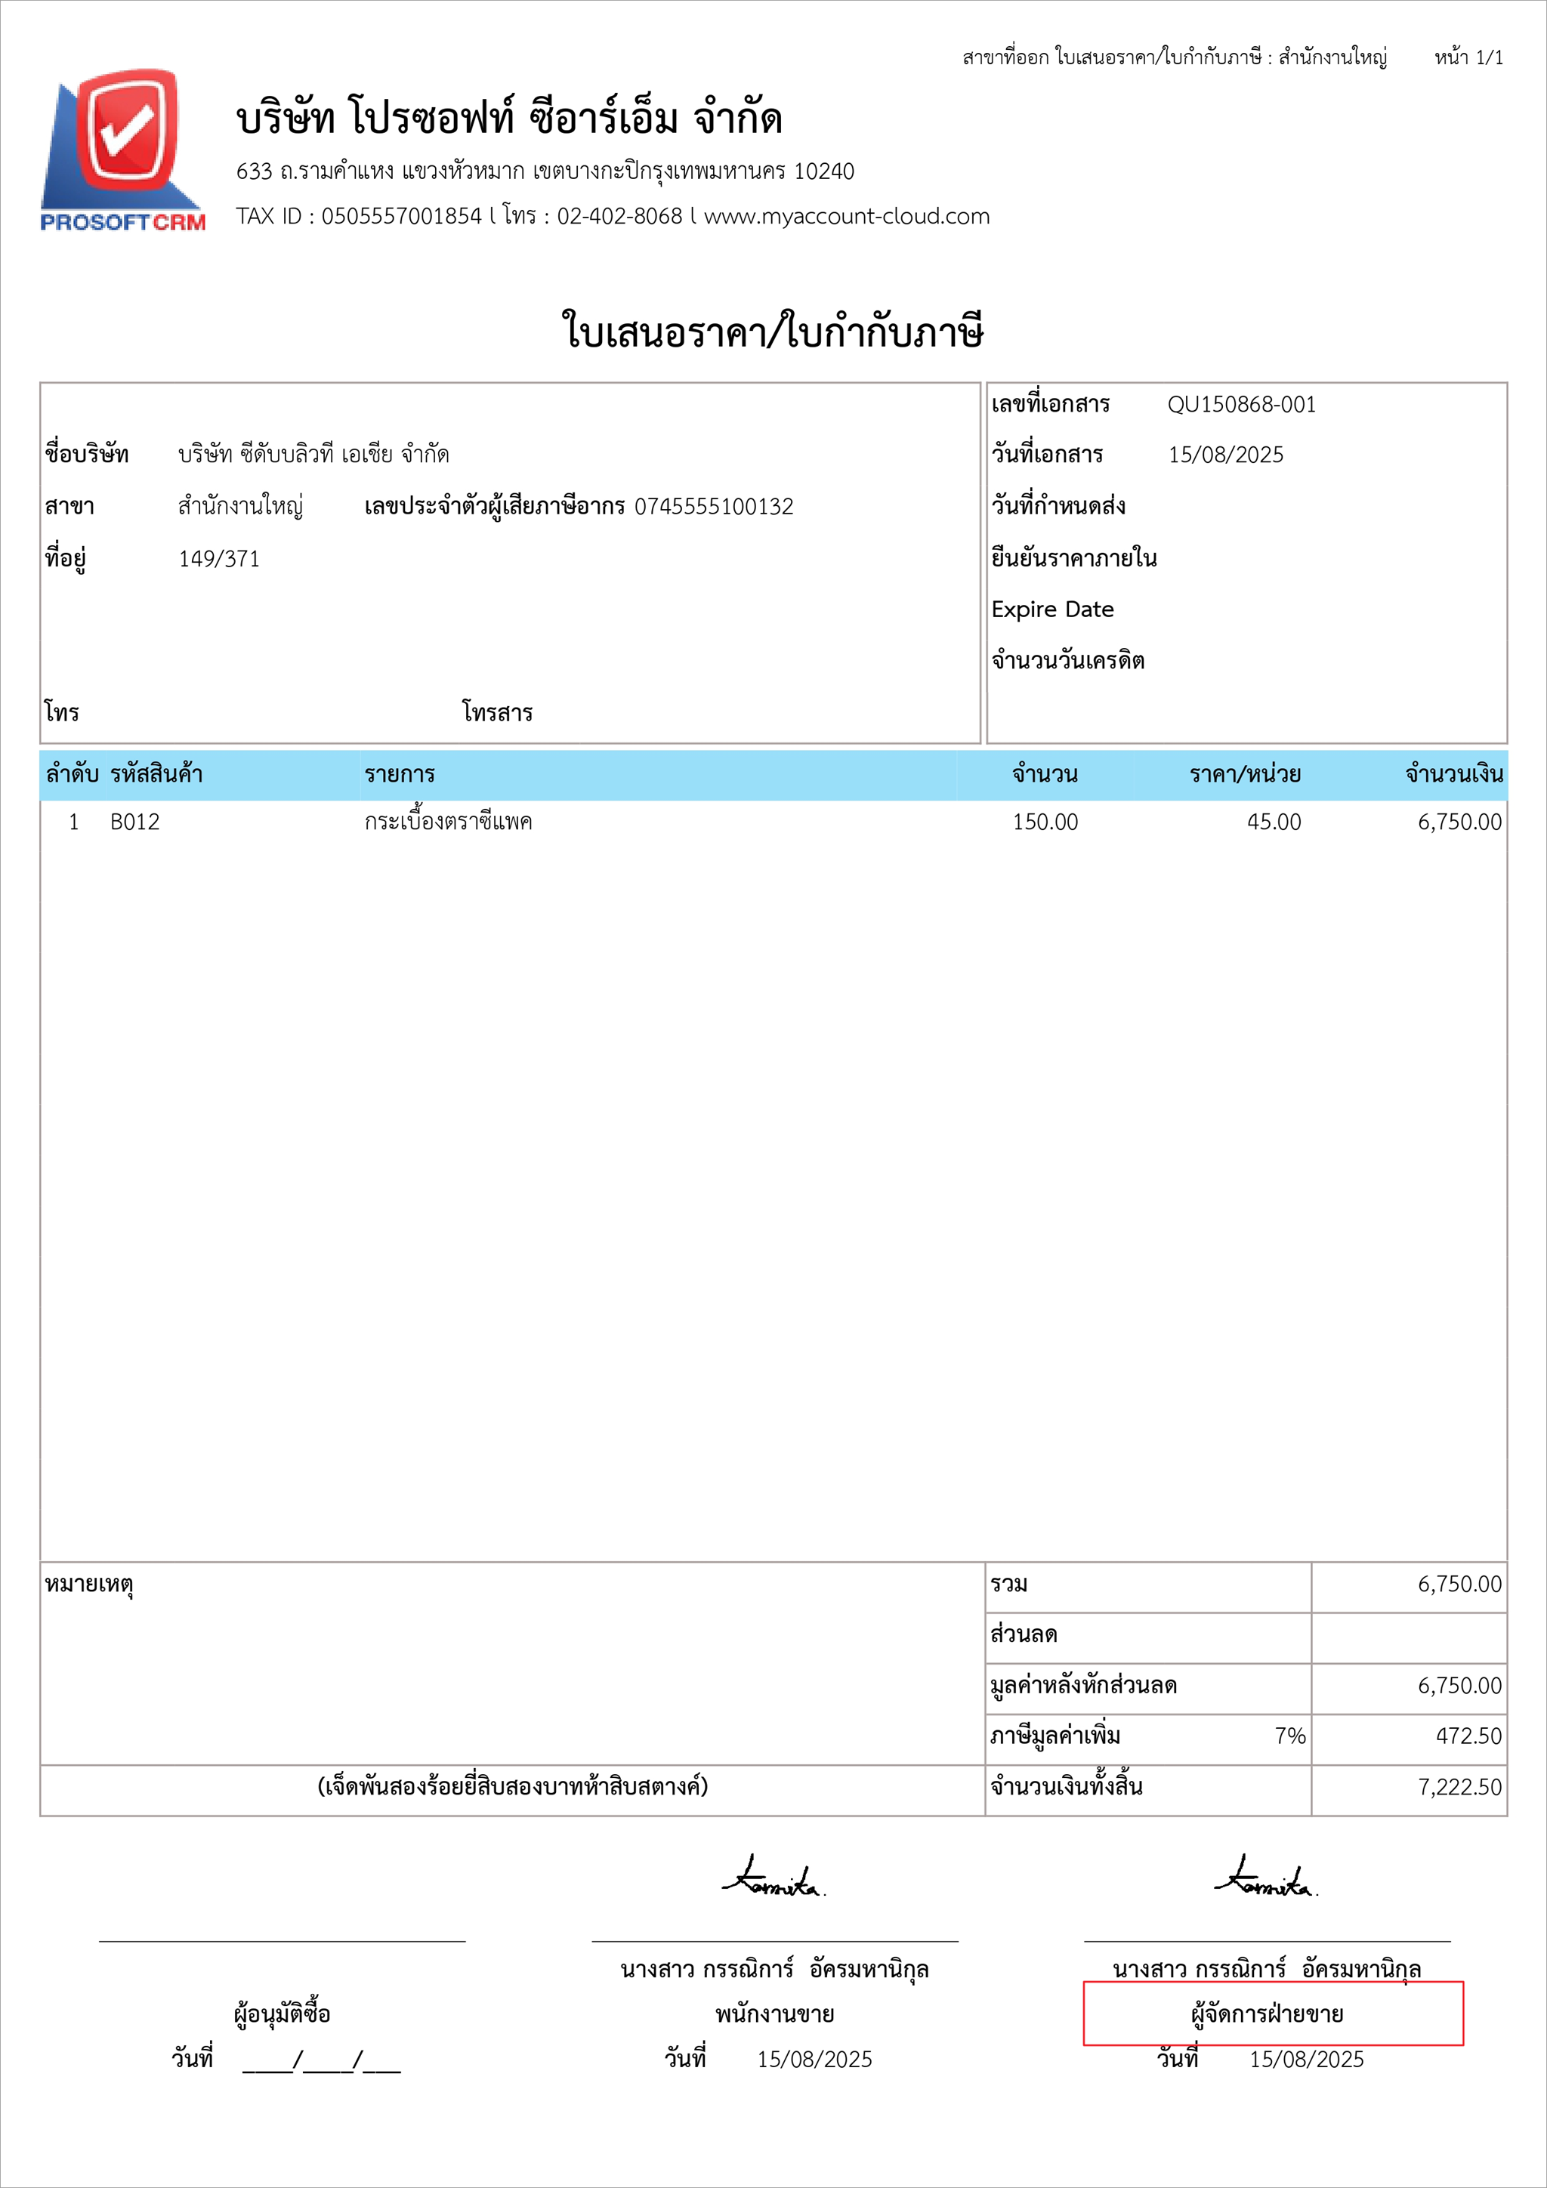1547x2188 pixels.
Task: Click the salesperson signature in the middle
Action: (x=773, y=1878)
